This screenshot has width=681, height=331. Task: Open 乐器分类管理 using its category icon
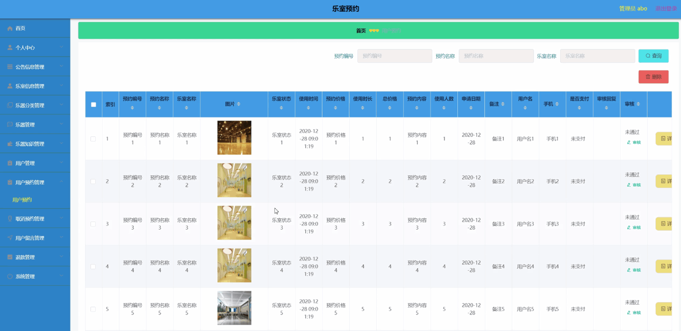9,105
